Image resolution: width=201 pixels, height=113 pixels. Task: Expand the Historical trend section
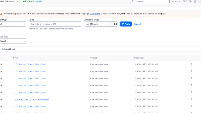pyautogui.click(x=8, y=49)
